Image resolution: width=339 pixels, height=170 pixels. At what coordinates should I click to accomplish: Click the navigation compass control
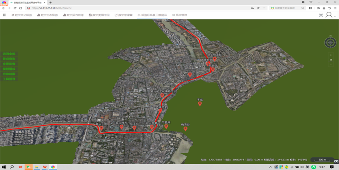click(330, 43)
